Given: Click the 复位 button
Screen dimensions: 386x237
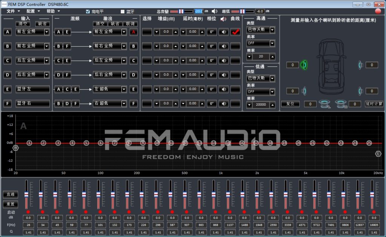Looking at the screenshot, I should click(x=290, y=104).
